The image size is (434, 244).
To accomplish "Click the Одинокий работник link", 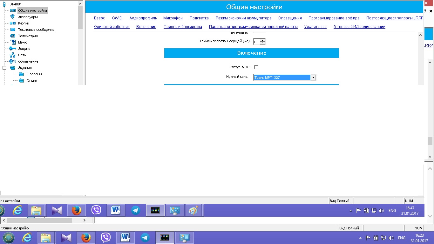I will (x=112, y=27).
